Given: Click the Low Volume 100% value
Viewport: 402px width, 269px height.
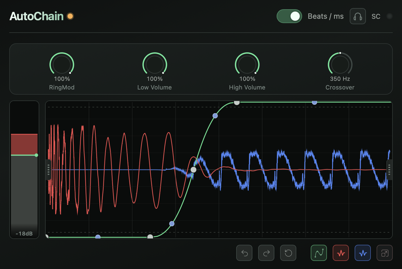Looking at the screenshot, I should coord(155,79).
